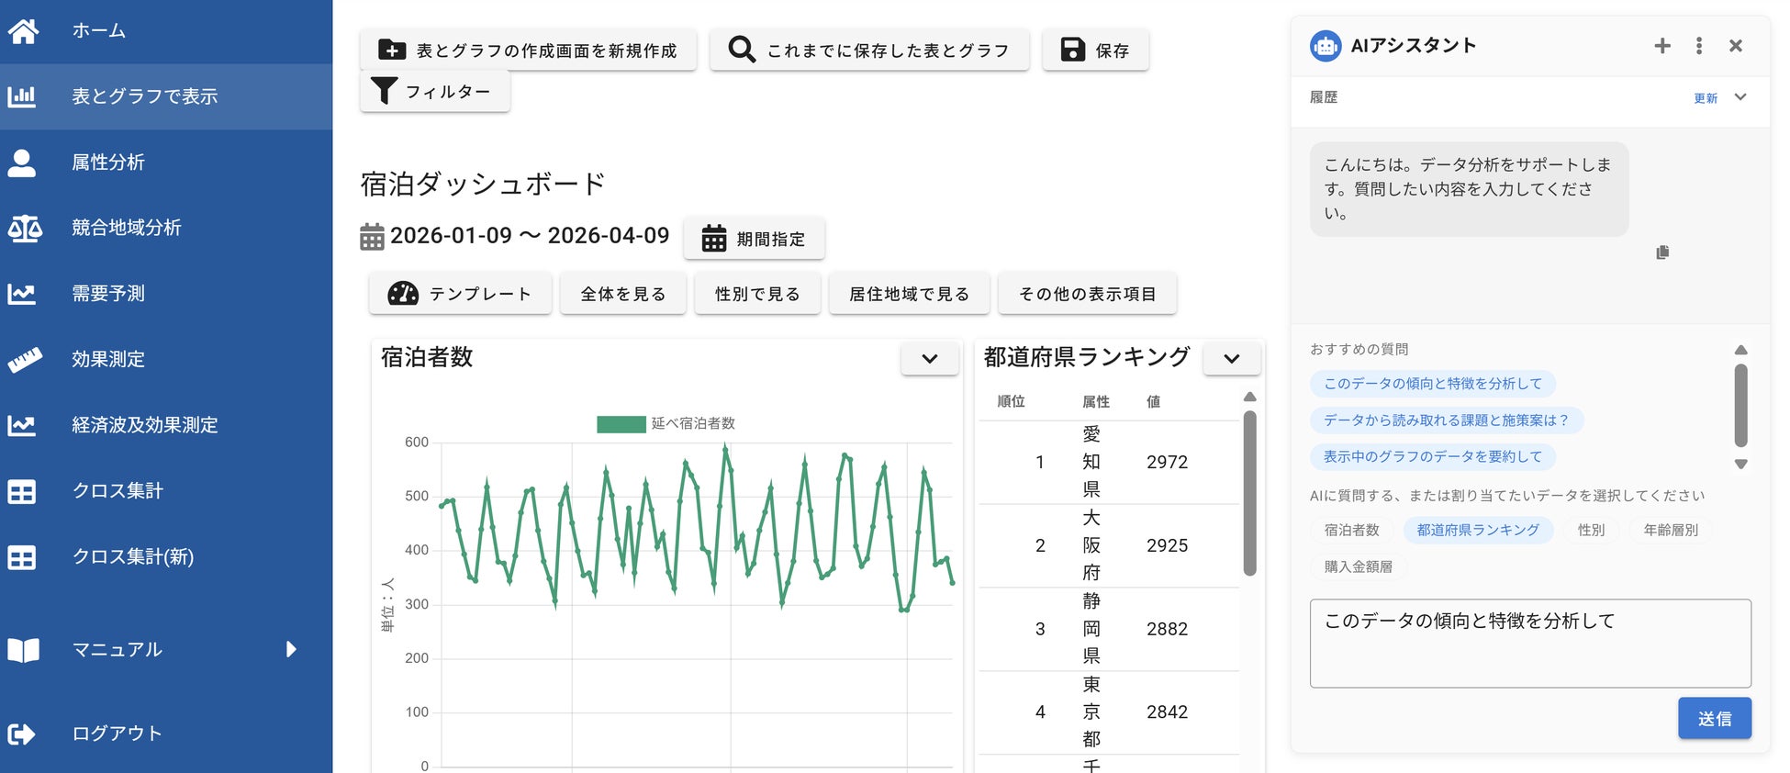Open 需要予測 in the sidebar menu

(x=108, y=294)
